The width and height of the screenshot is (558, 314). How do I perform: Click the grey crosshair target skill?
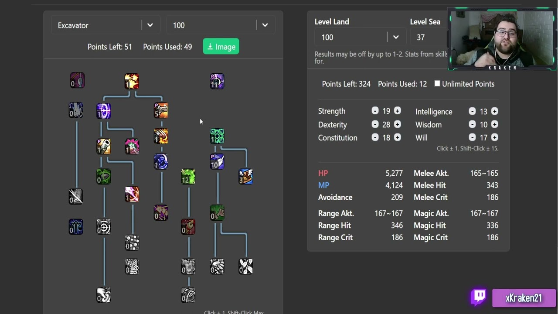(103, 227)
